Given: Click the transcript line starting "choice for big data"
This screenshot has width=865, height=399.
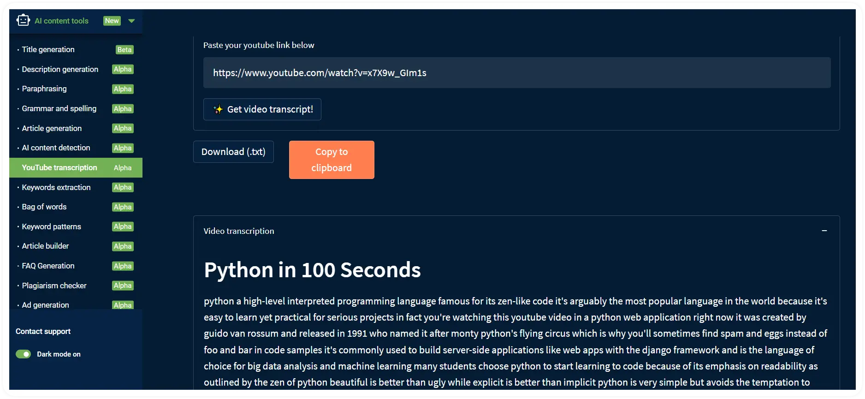Looking at the screenshot, I should [x=511, y=366].
